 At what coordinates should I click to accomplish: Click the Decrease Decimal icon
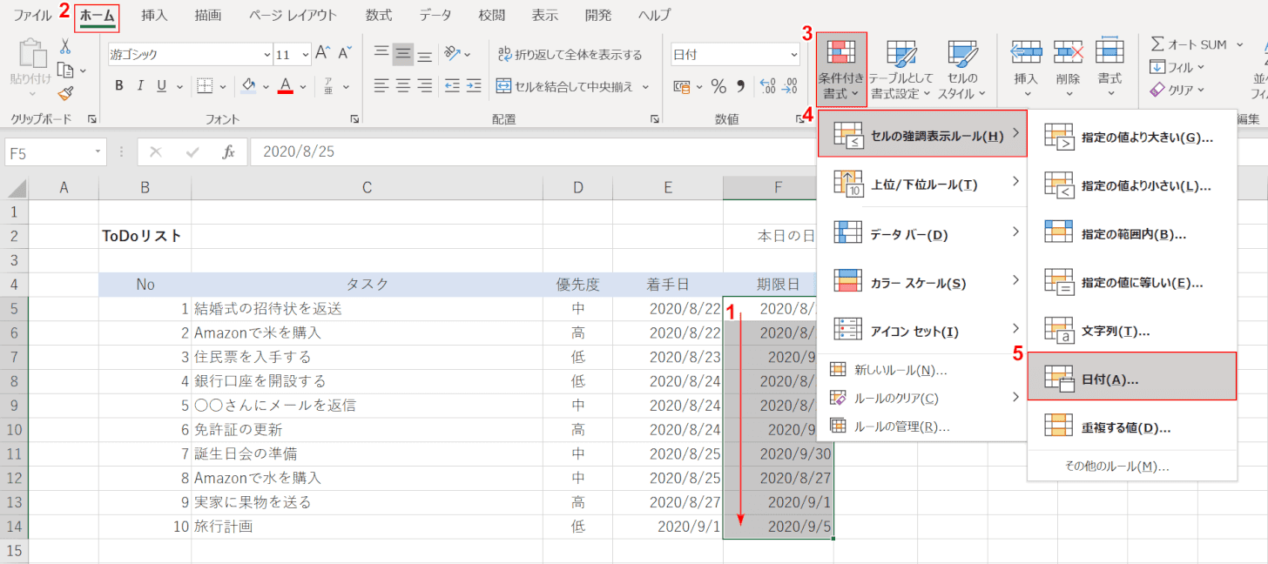[790, 86]
